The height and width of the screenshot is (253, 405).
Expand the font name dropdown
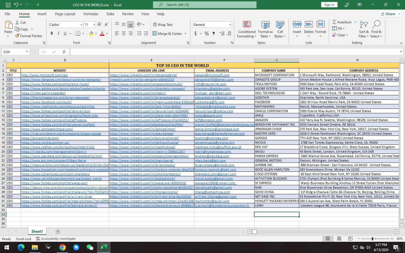pos(81,25)
